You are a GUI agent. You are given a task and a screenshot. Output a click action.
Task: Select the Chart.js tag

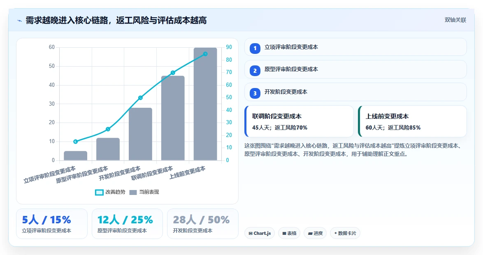259,233
